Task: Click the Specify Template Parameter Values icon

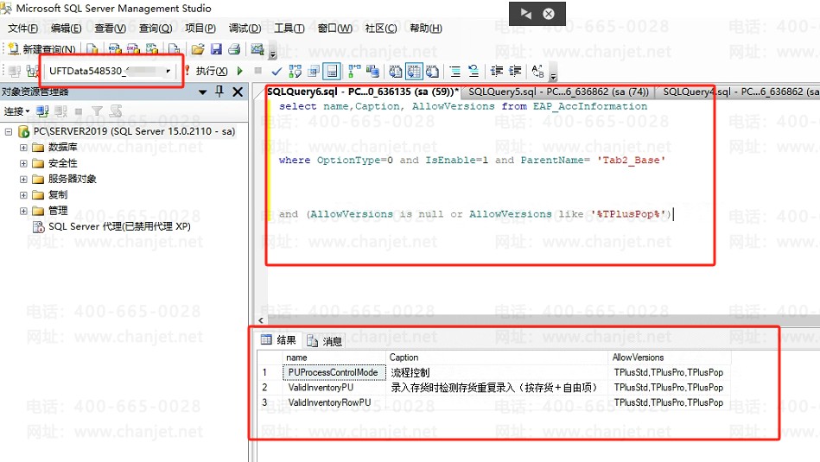Action: click(537, 71)
